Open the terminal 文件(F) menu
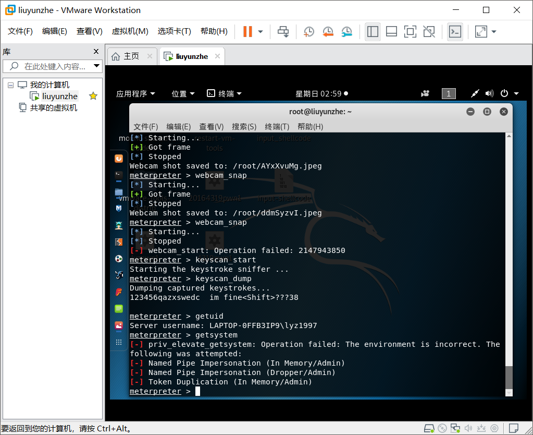 [x=145, y=127]
